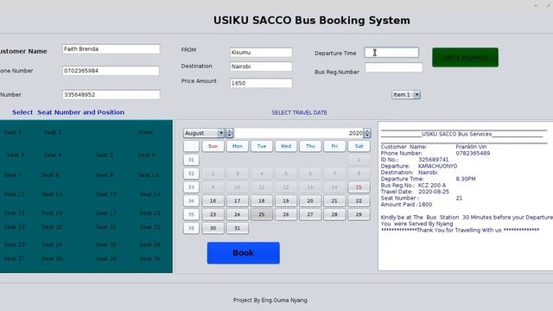Image resolution: width=553 pixels, height=311 pixels.
Task: Click the receipt's KARACHUONYO departure text
Action: [437, 166]
